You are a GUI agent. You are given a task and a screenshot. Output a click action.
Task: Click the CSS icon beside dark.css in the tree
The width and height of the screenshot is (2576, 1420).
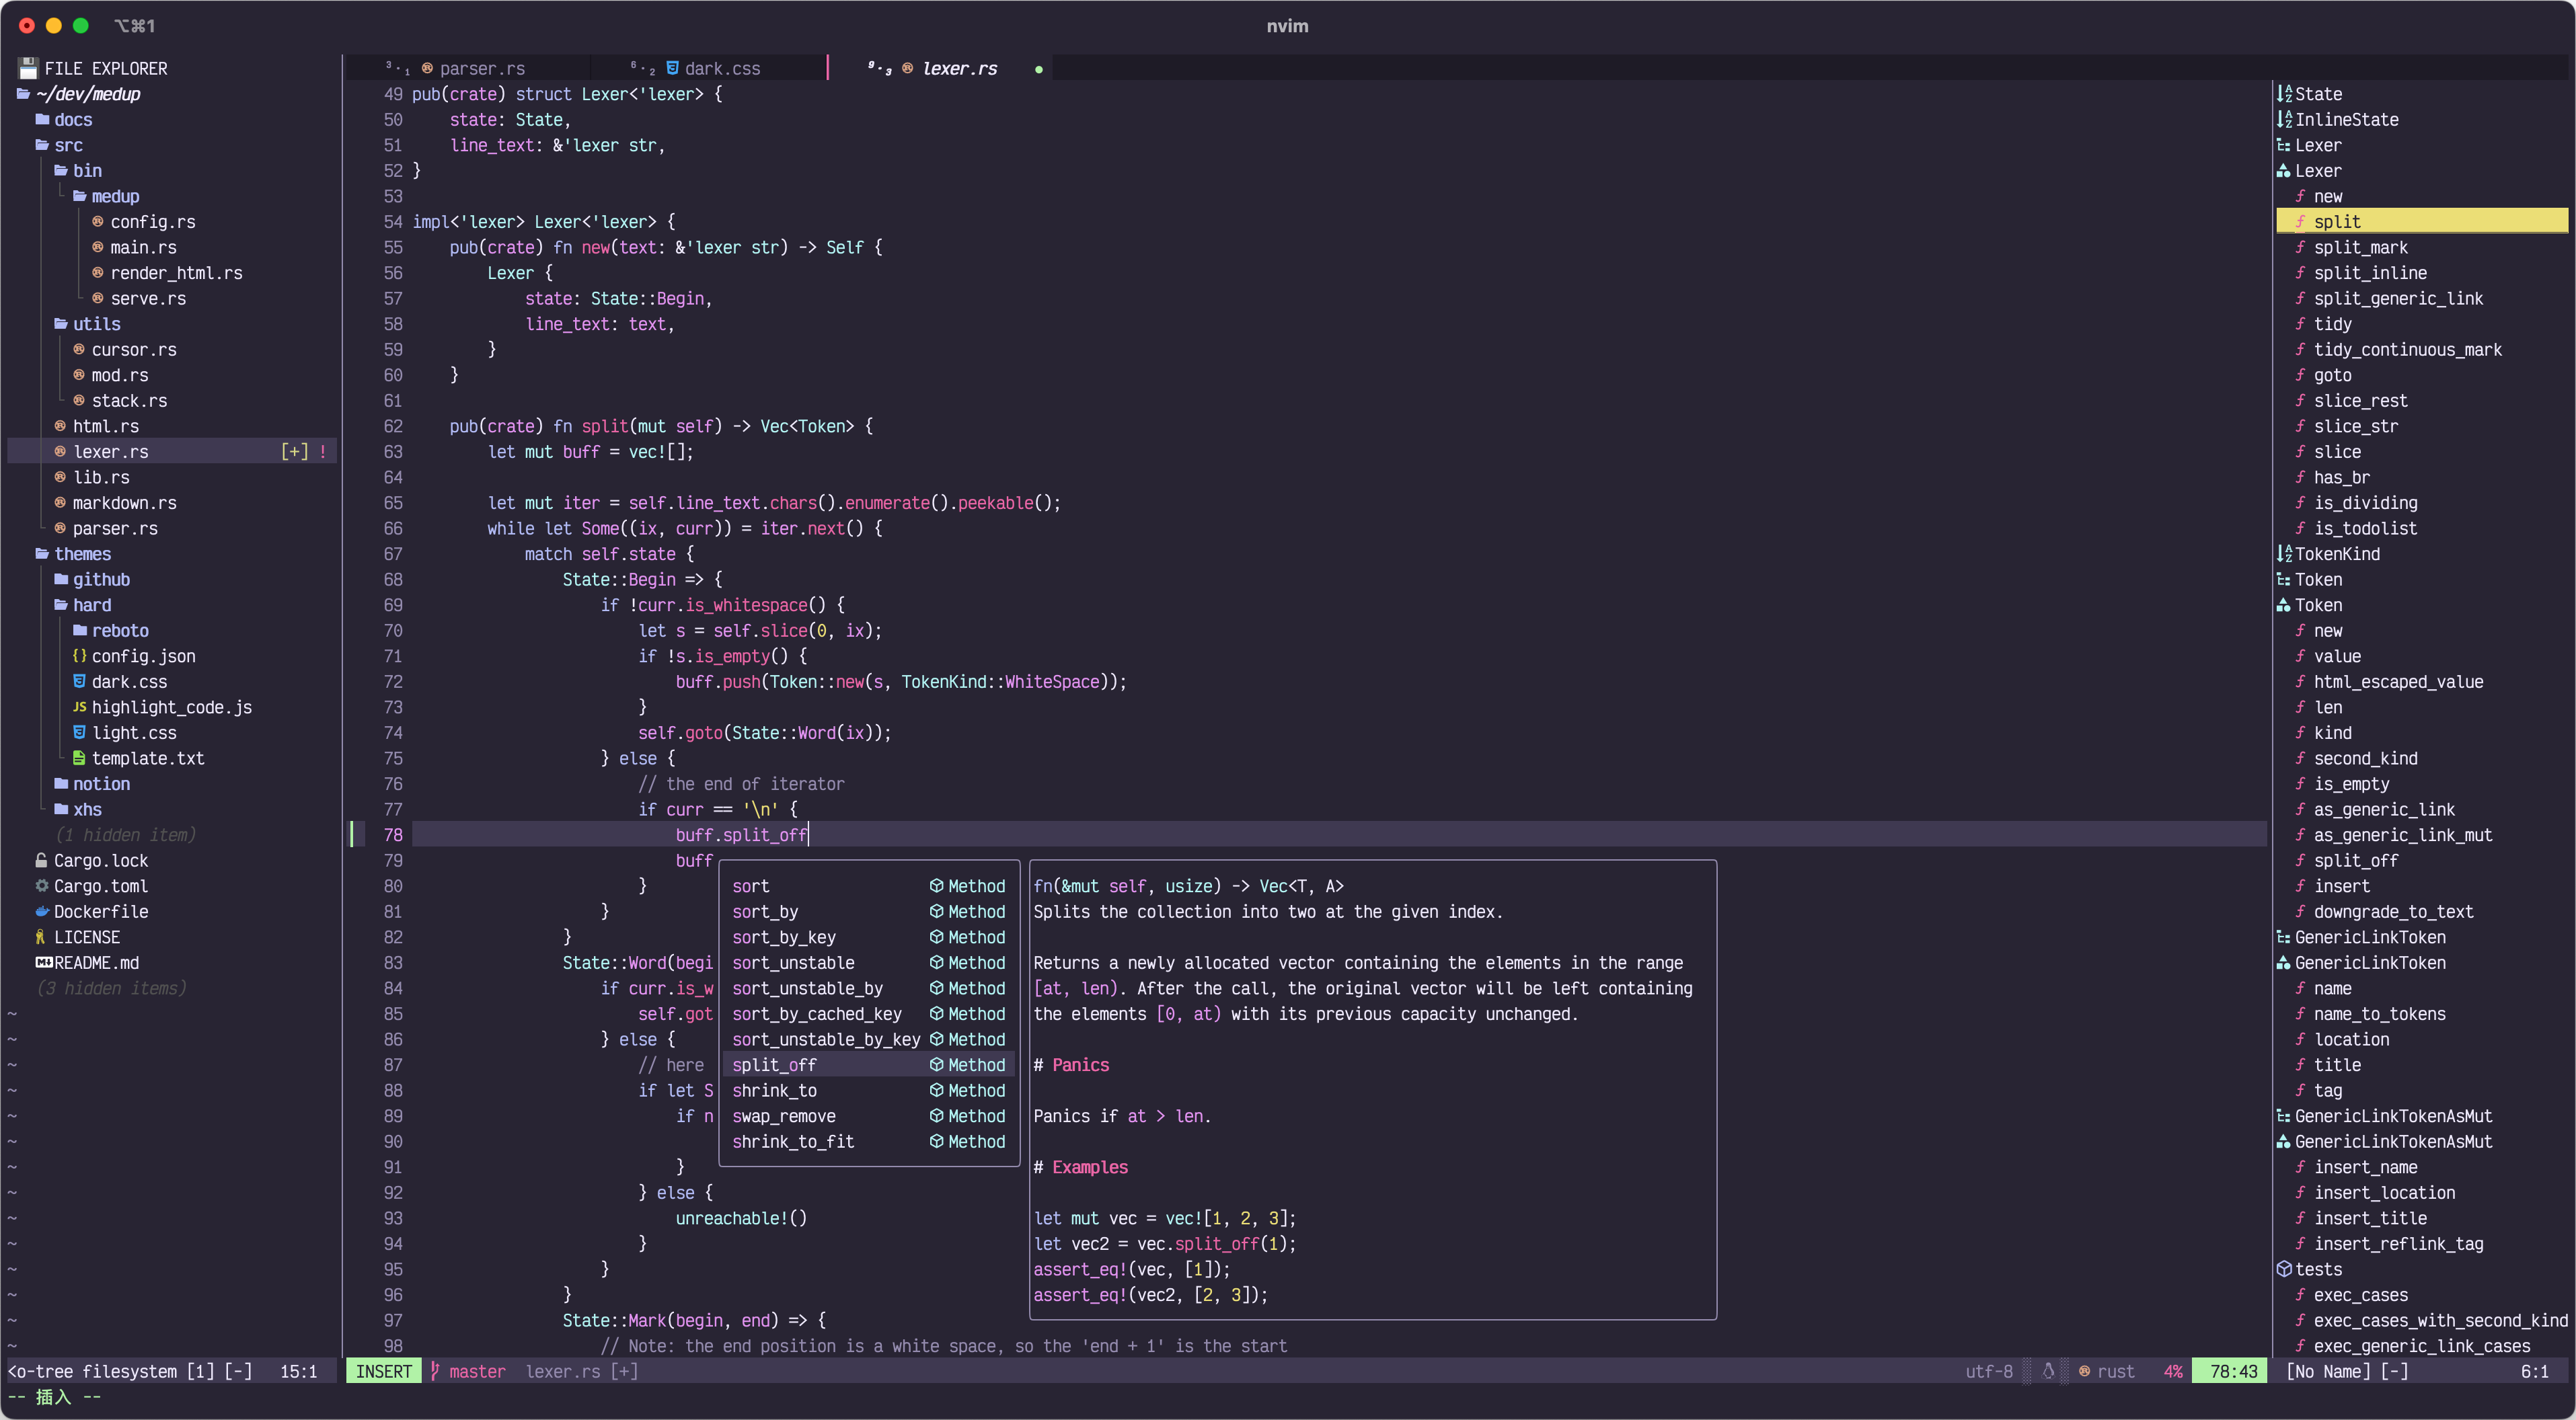coord(79,681)
